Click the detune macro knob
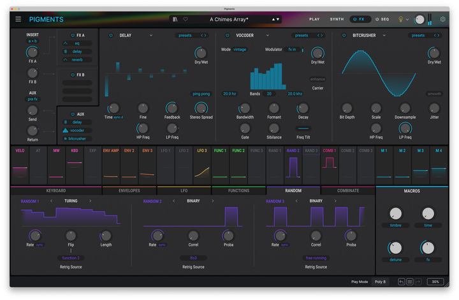459x300 pixels. tap(395, 248)
